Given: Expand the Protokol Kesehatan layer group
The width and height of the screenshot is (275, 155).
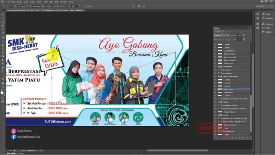Looking at the screenshot, I should tap(218, 77).
